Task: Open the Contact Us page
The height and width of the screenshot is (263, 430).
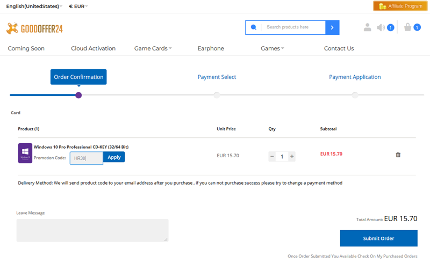Action: pyautogui.click(x=339, y=48)
